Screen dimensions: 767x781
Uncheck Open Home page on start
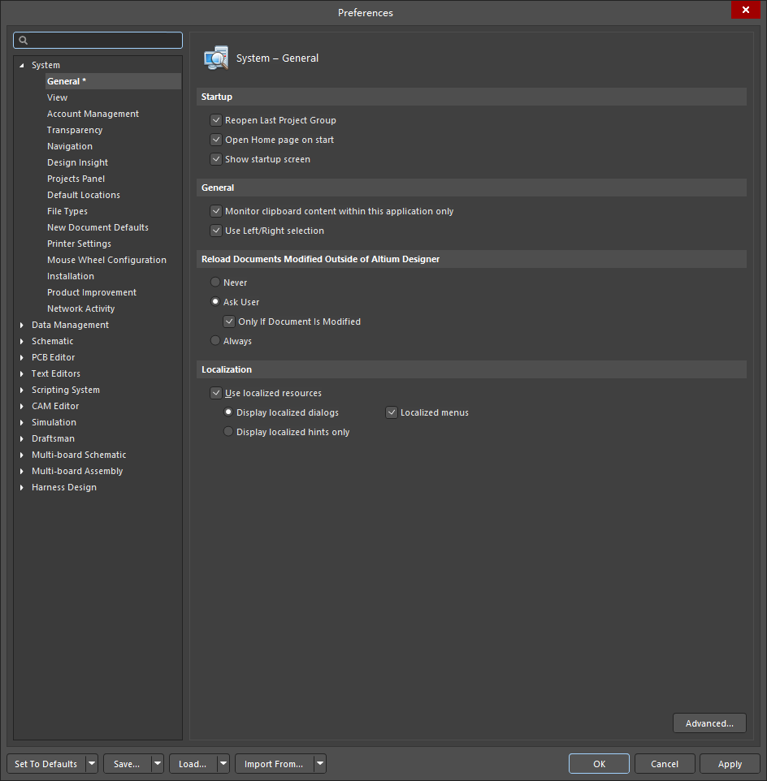pyautogui.click(x=216, y=140)
